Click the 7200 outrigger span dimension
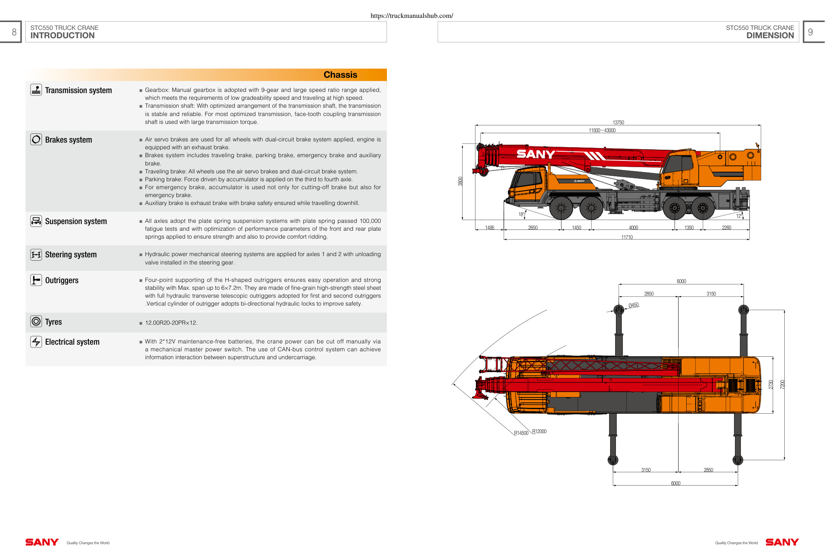The width and height of the screenshot is (825, 560). [x=783, y=385]
